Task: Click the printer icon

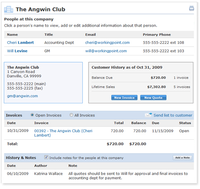Action: (192, 8)
